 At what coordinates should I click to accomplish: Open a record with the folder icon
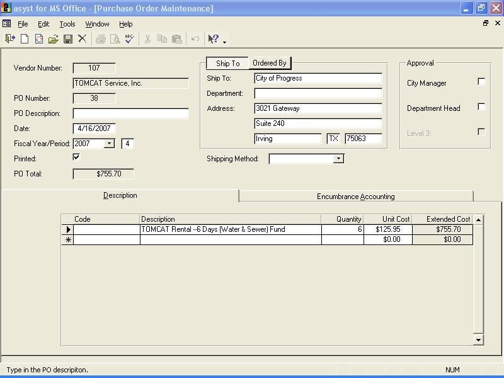click(x=54, y=39)
